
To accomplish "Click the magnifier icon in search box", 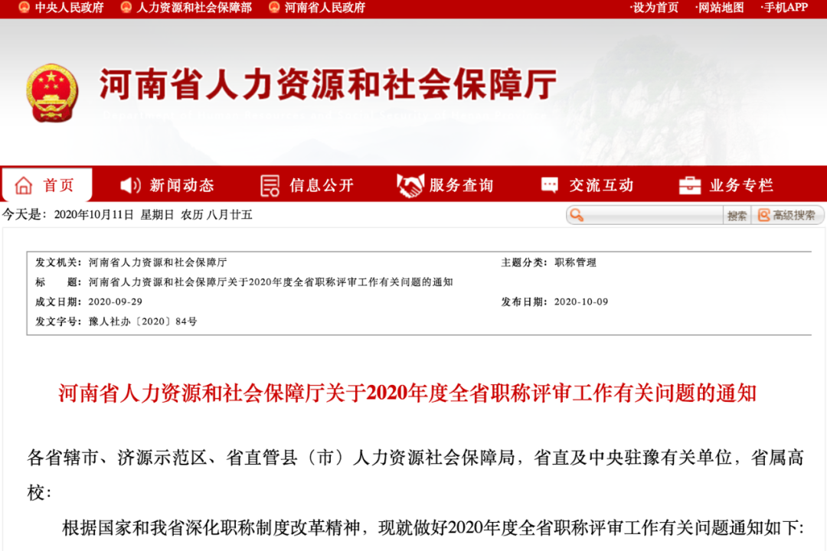I will point(577,215).
